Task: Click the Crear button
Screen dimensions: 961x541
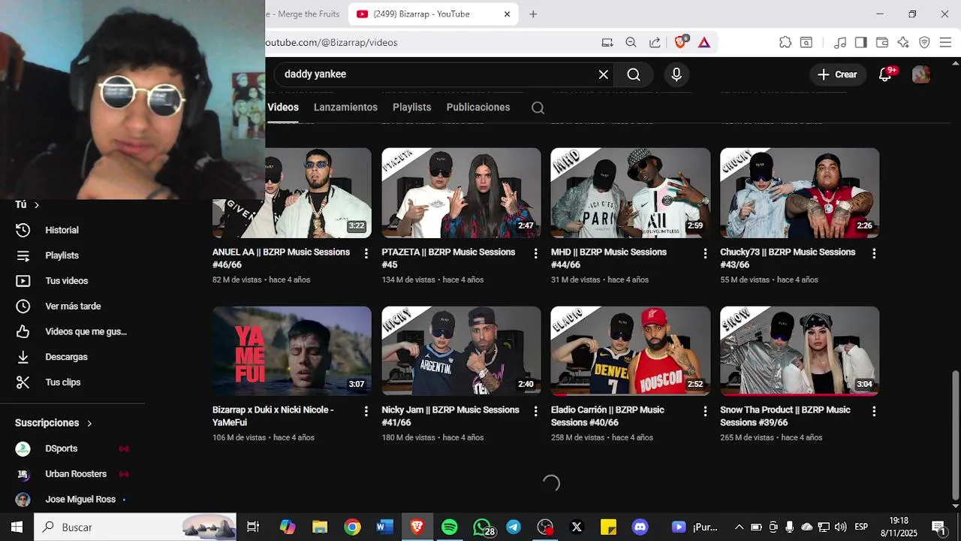Action: coord(837,74)
